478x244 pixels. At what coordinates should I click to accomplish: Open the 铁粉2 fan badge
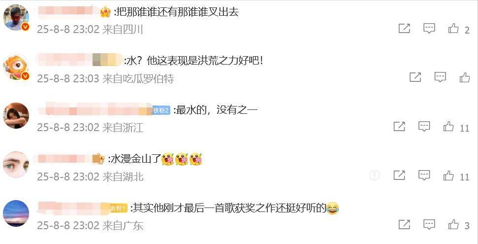[x=161, y=110]
